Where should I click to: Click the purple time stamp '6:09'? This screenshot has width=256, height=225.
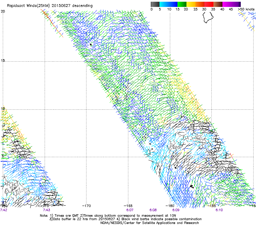click(x=176, y=210)
